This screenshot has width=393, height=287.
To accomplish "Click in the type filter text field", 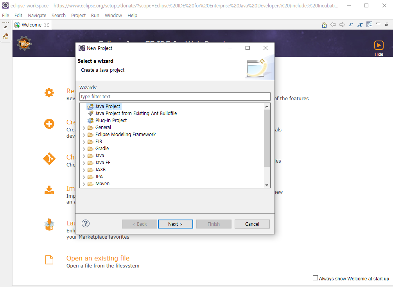I will coord(175,96).
